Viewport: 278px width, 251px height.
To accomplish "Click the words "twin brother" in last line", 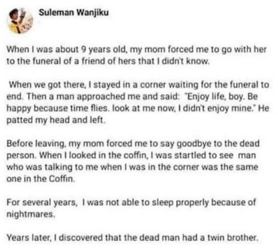I will point(232,237).
